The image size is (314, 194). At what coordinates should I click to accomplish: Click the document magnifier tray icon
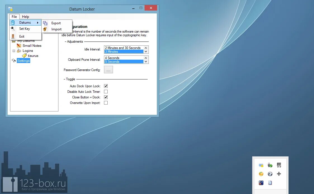(x=270, y=183)
